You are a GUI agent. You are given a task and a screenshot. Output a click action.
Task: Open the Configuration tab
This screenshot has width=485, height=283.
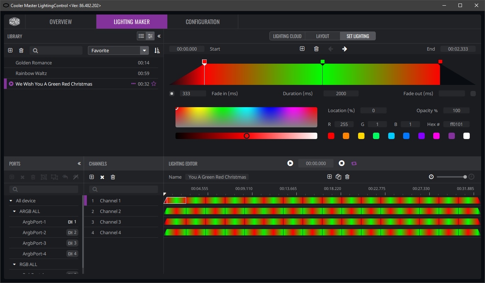tap(202, 22)
